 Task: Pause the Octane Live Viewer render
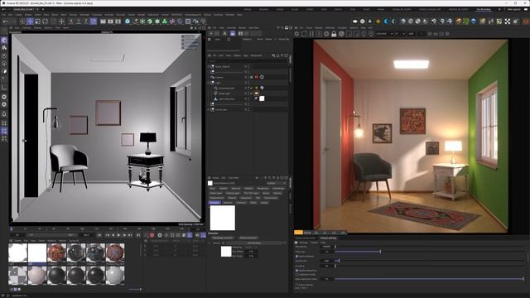click(311, 34)
